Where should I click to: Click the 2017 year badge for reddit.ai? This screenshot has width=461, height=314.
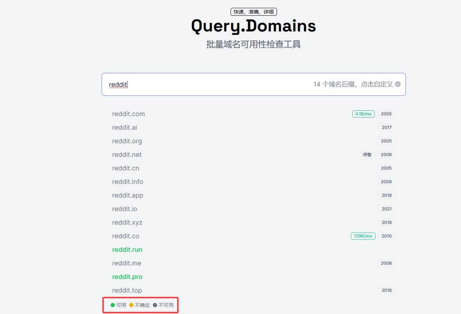[x=387, y=127]
